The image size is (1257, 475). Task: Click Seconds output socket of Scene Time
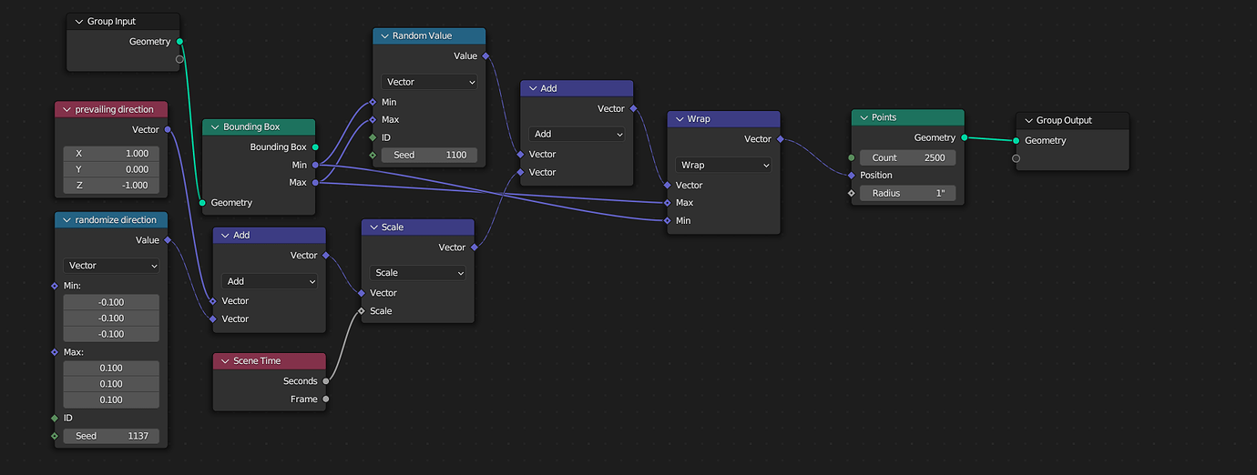pyautogui.click(x=326, y=381)
